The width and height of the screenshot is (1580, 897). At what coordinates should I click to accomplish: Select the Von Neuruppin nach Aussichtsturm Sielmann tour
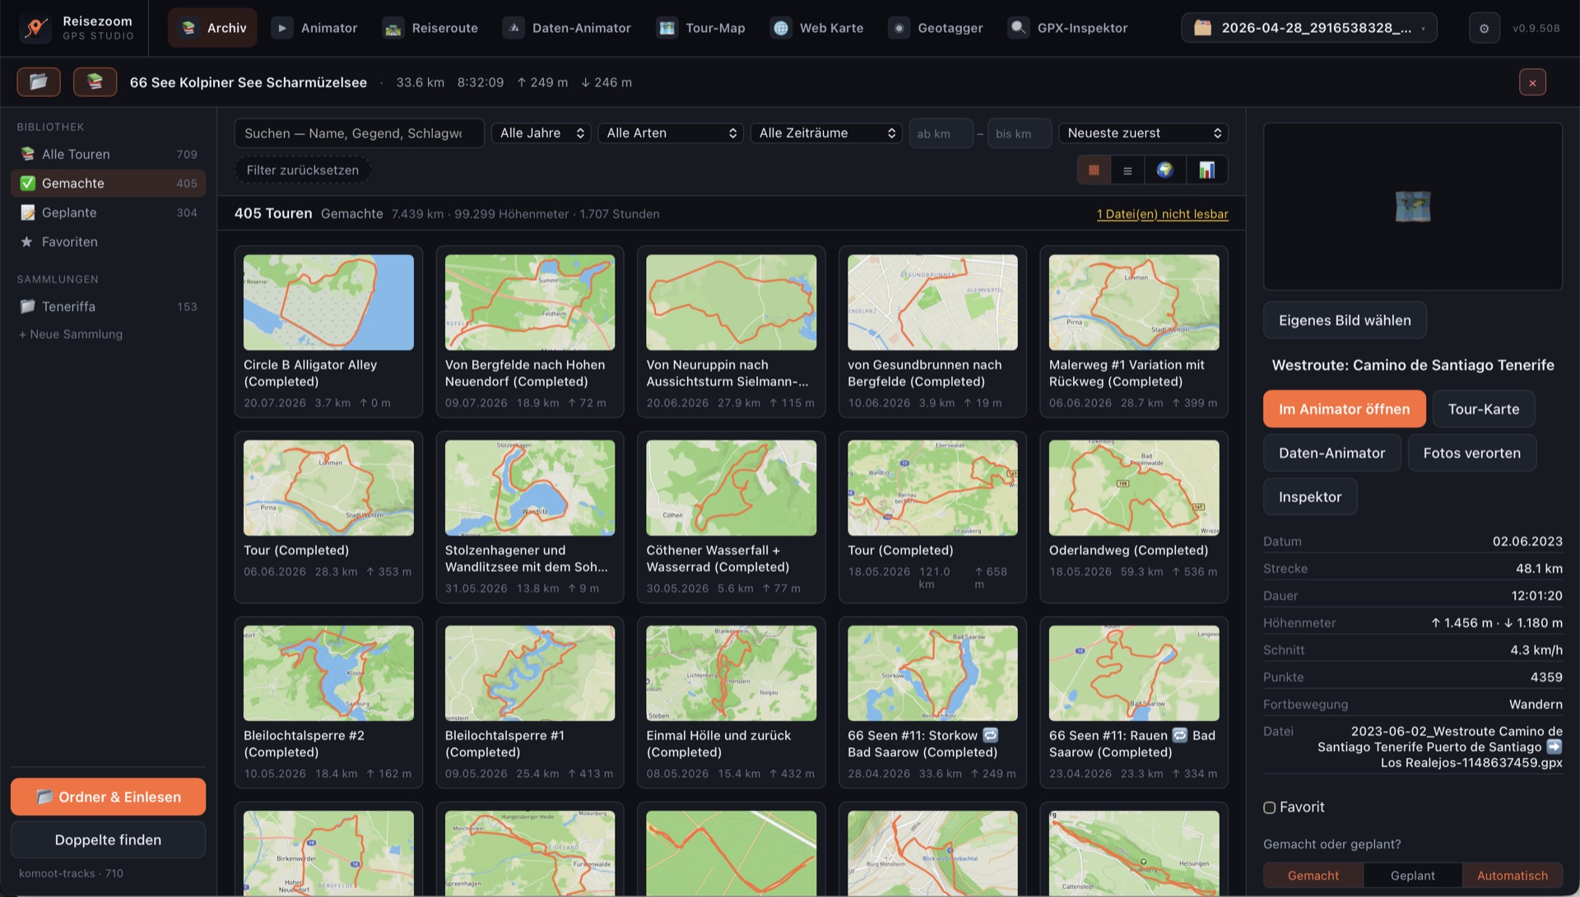click(731, 332)
